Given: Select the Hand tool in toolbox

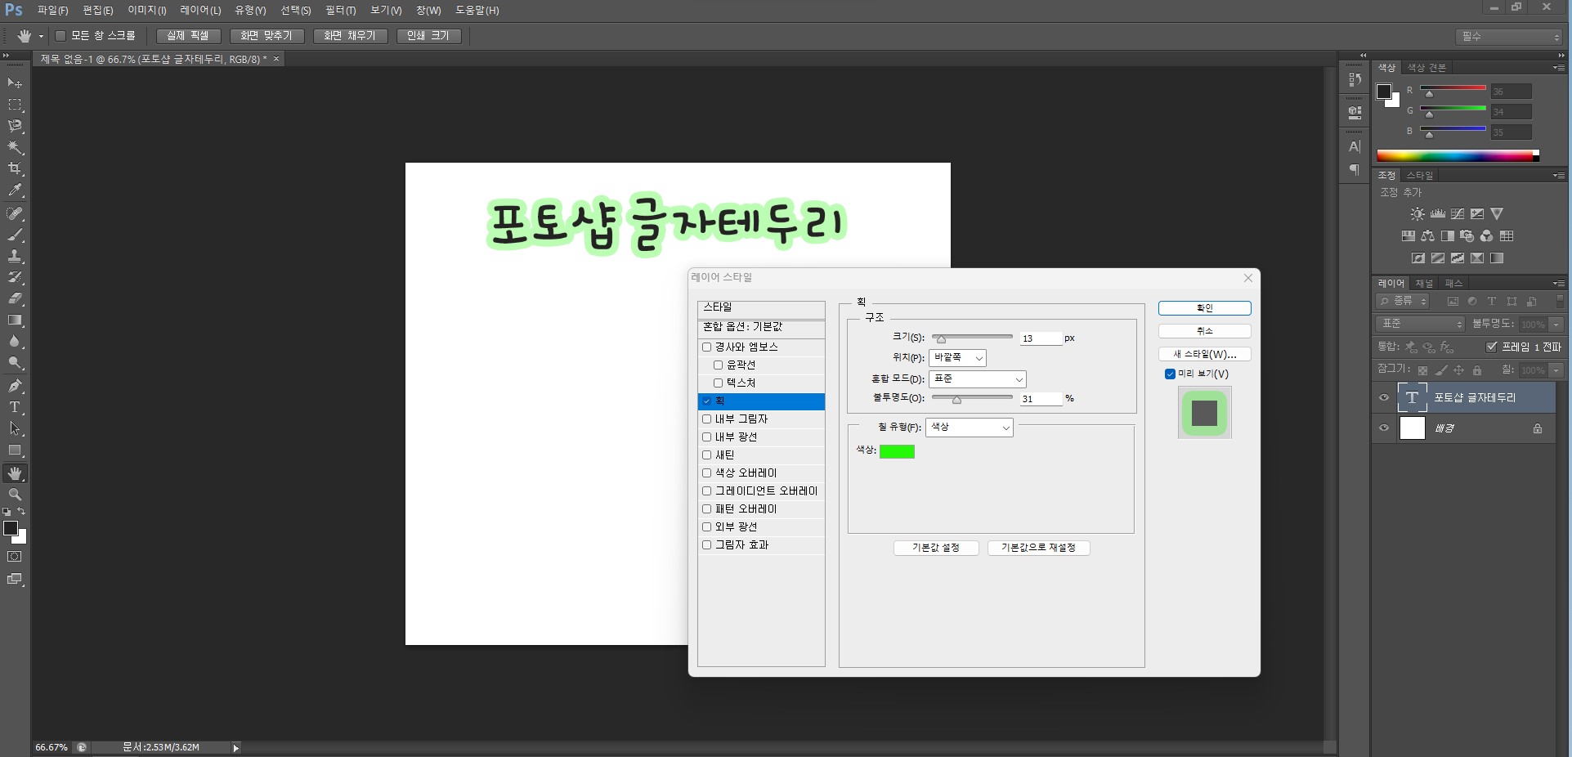Looking at the screenshot, I should [x=15, y=473].
